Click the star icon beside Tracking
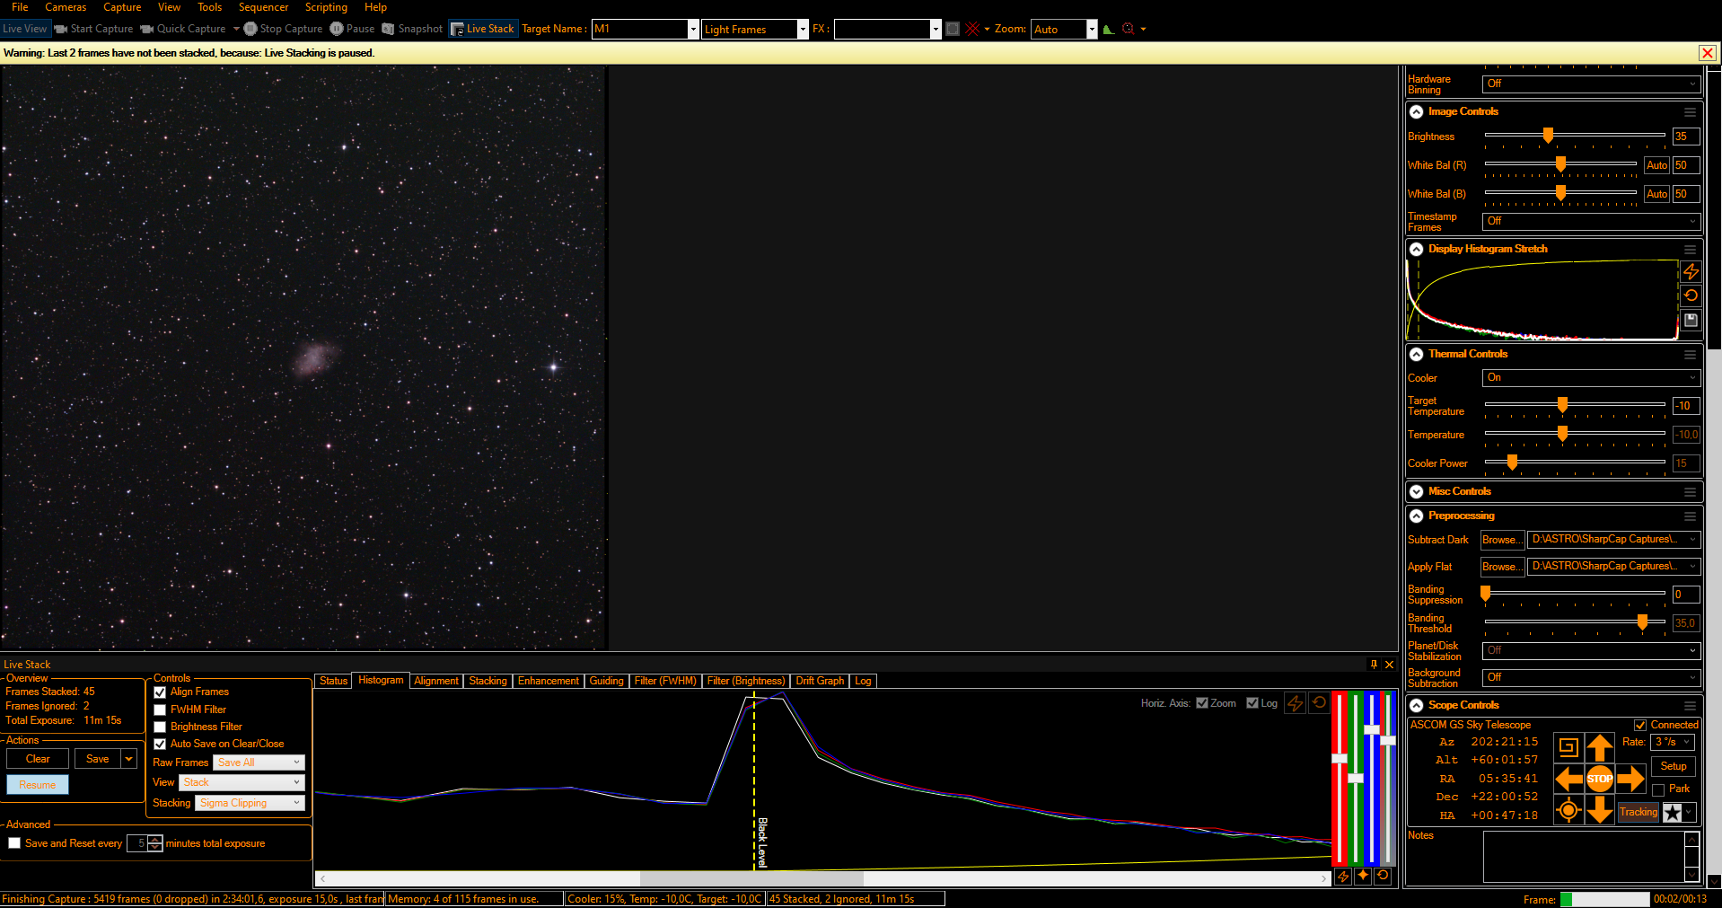 (x=1672, y=813)
